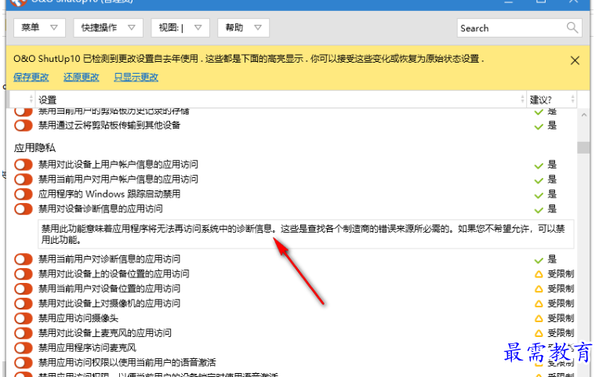Click the scrollbar up arrow
Viewport: 599px width, 377px height.
tap(583, 114)
